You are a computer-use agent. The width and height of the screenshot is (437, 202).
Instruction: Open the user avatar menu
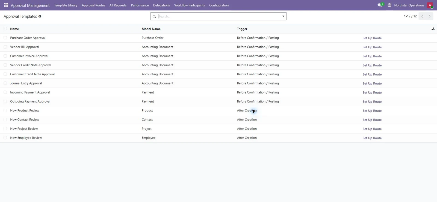click(430, 5)
